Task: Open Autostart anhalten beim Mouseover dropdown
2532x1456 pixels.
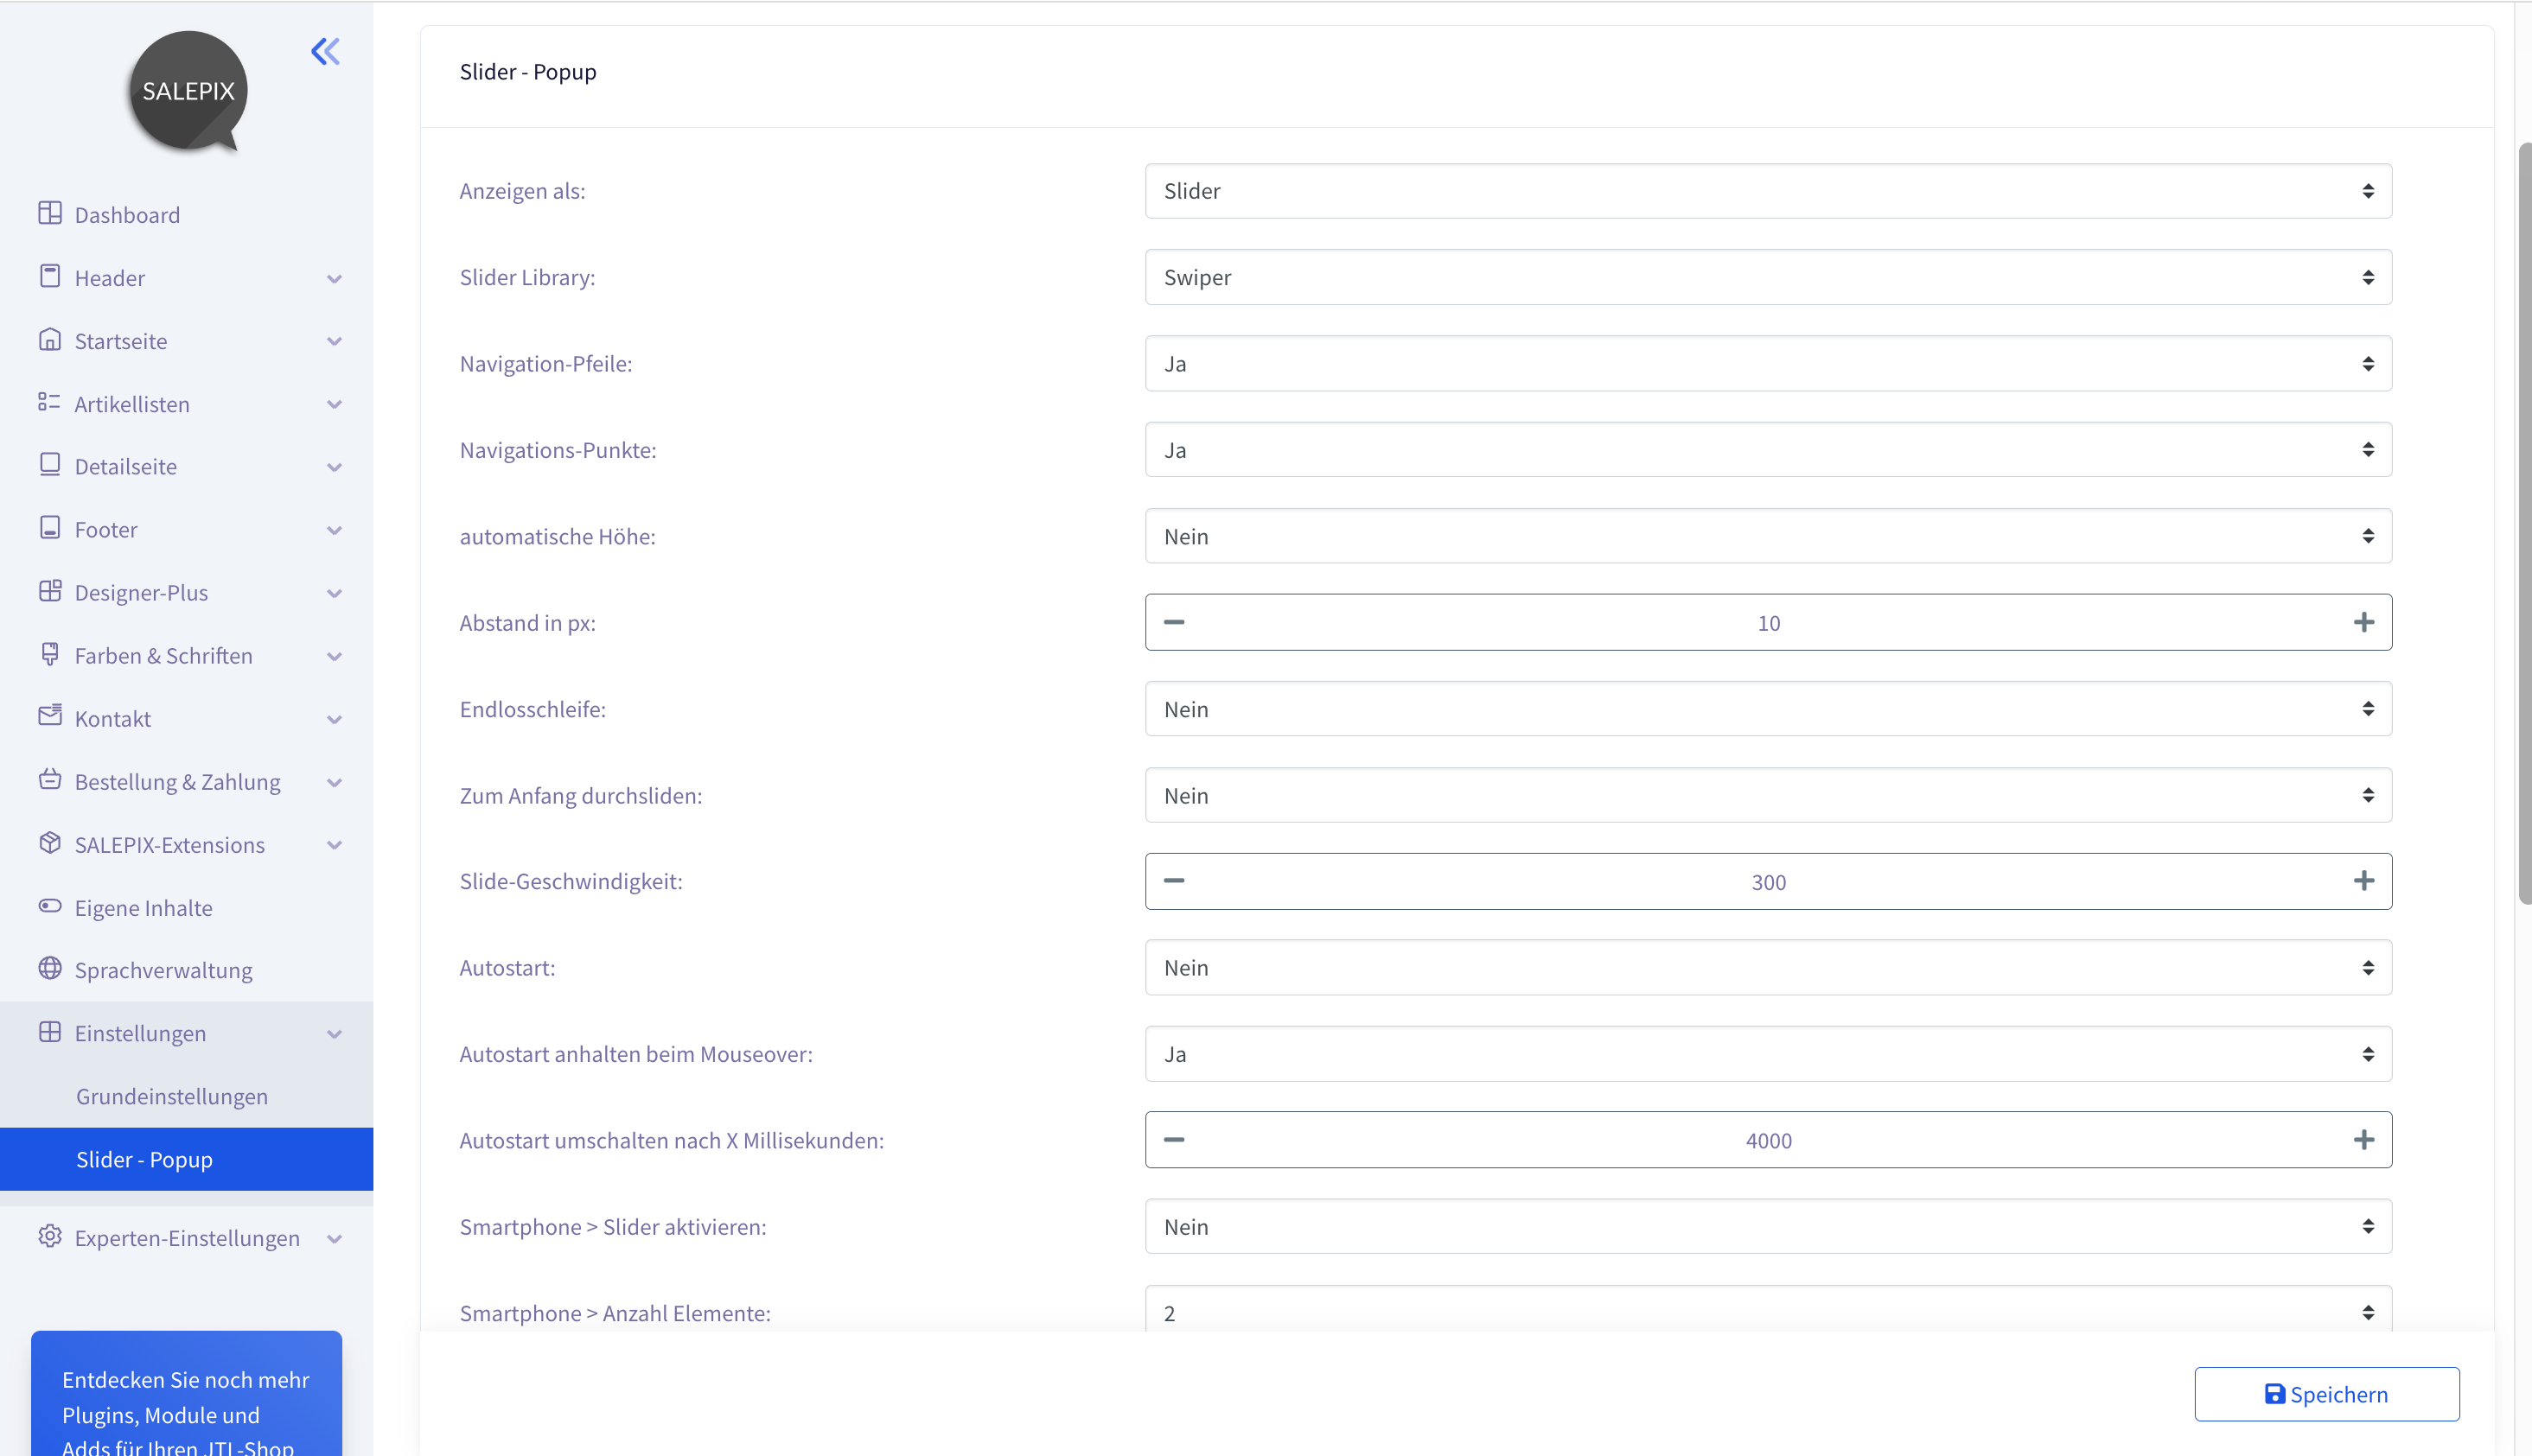Action: [x=1769, y=1054]
